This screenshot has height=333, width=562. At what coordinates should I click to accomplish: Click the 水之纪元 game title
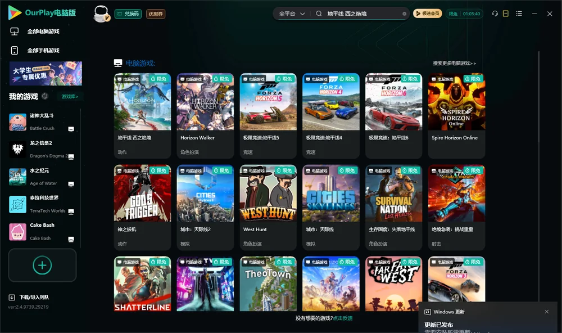39,170
